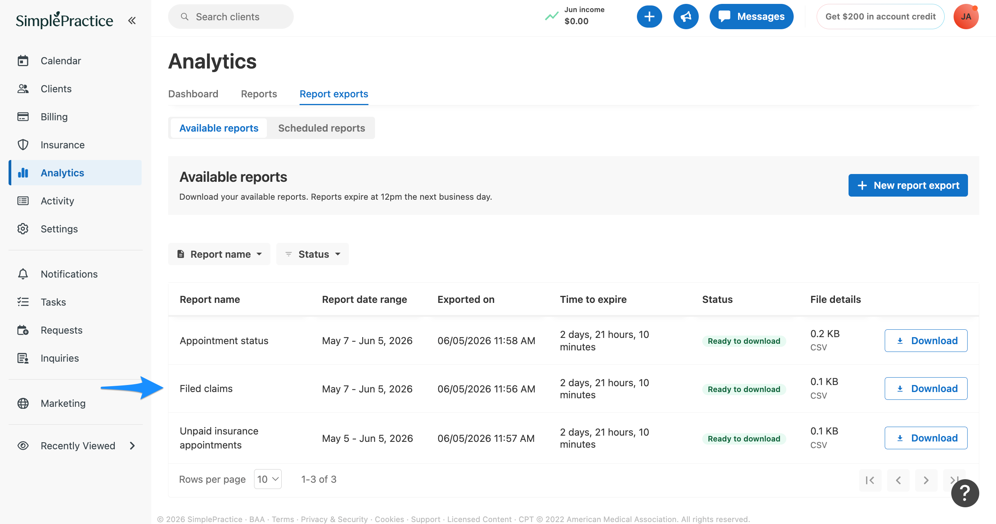Open the Activity page
The width and height of the screenshot is (996, 524).
75,201
